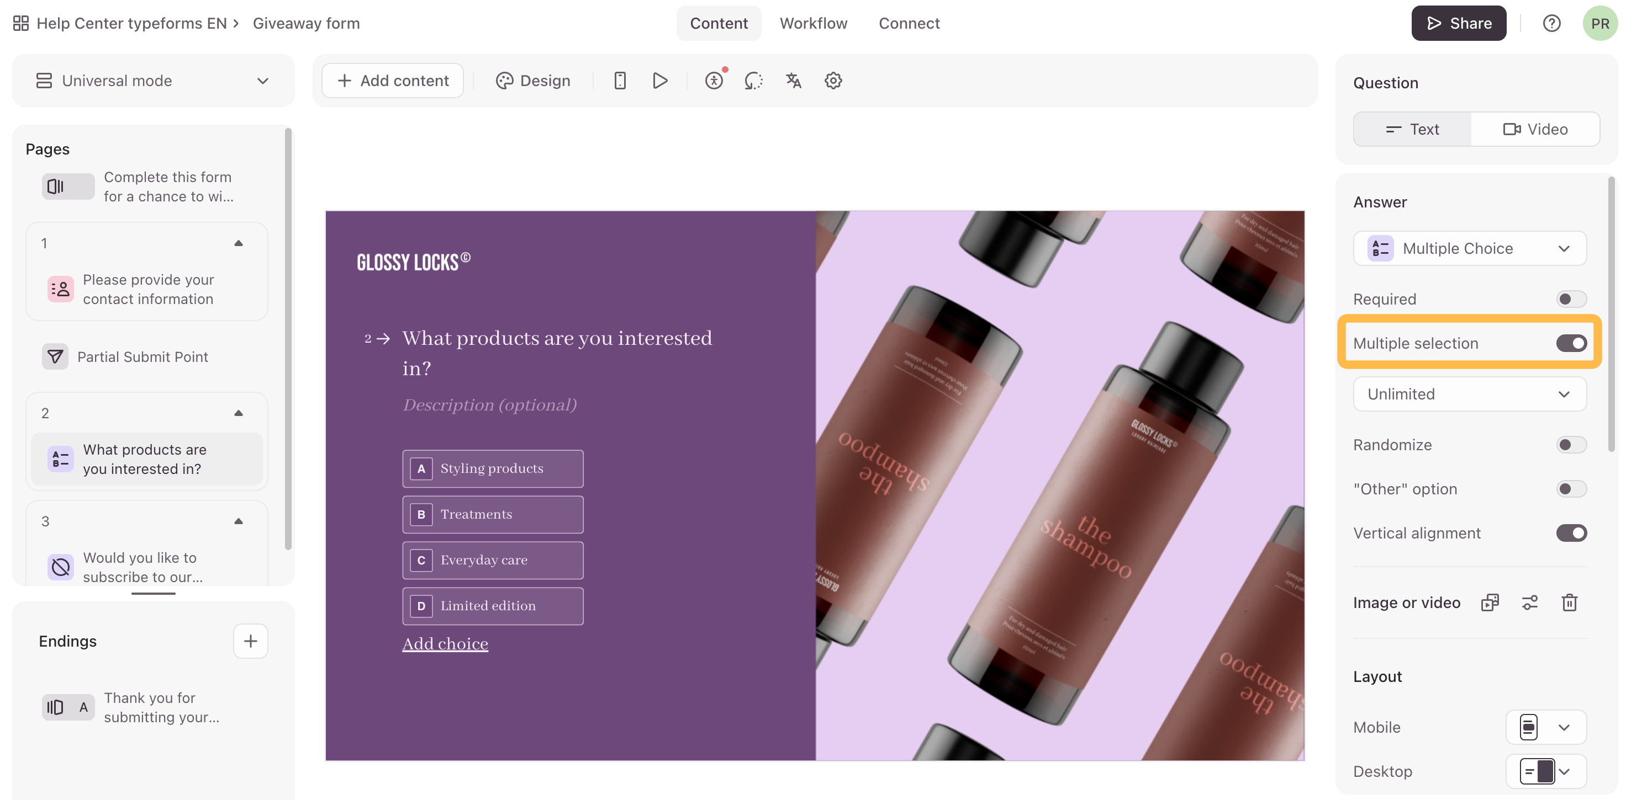Click the Pages panel scrollbar
This screenshot has height=800, width=1626.
(288, 340)
